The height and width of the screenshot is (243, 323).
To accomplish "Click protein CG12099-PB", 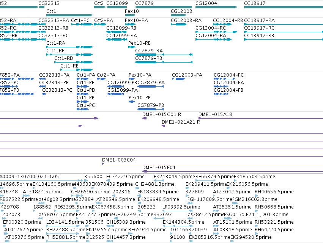I will click(122, 83).
